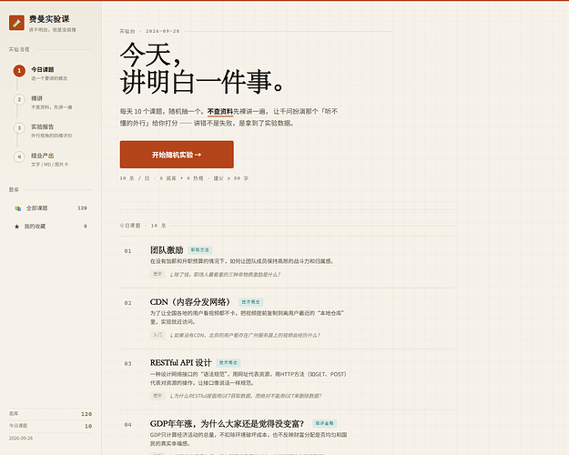Viewport: 569px width, 455px height.
Task: Click the 全部课题 count 120
Action: [82, 208]
